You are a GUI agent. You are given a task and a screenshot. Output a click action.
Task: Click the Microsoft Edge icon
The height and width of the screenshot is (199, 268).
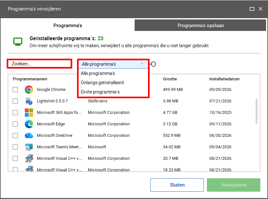pyautogui.click(x=29, y=124)
